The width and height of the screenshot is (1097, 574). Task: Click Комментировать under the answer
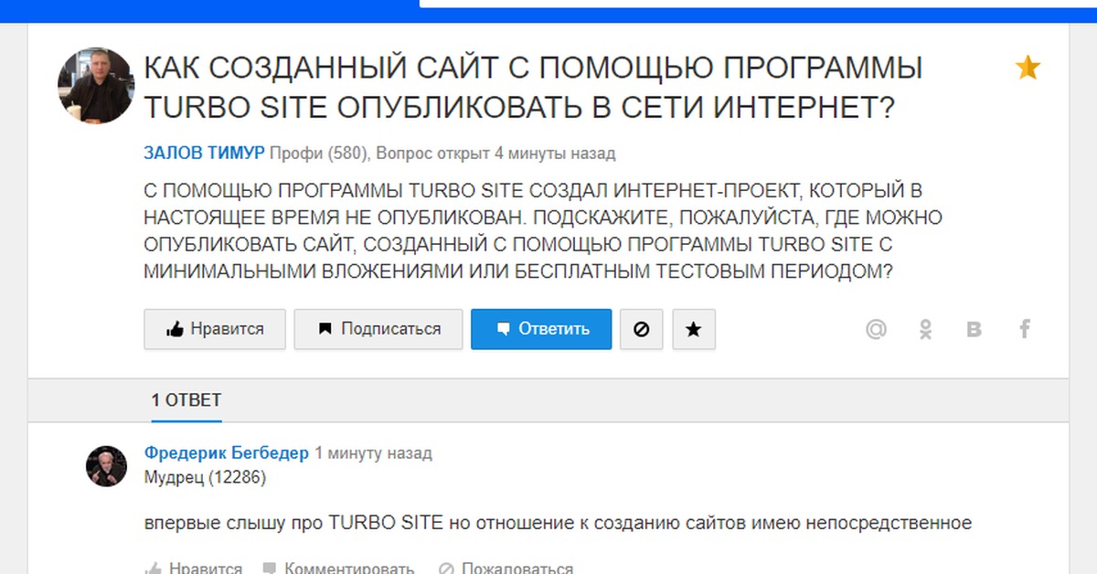(338, 569)
